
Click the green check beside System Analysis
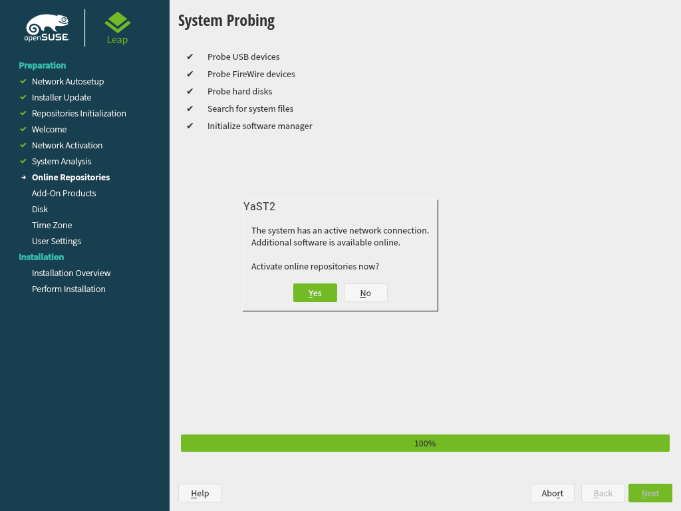(x=23, y=161)
